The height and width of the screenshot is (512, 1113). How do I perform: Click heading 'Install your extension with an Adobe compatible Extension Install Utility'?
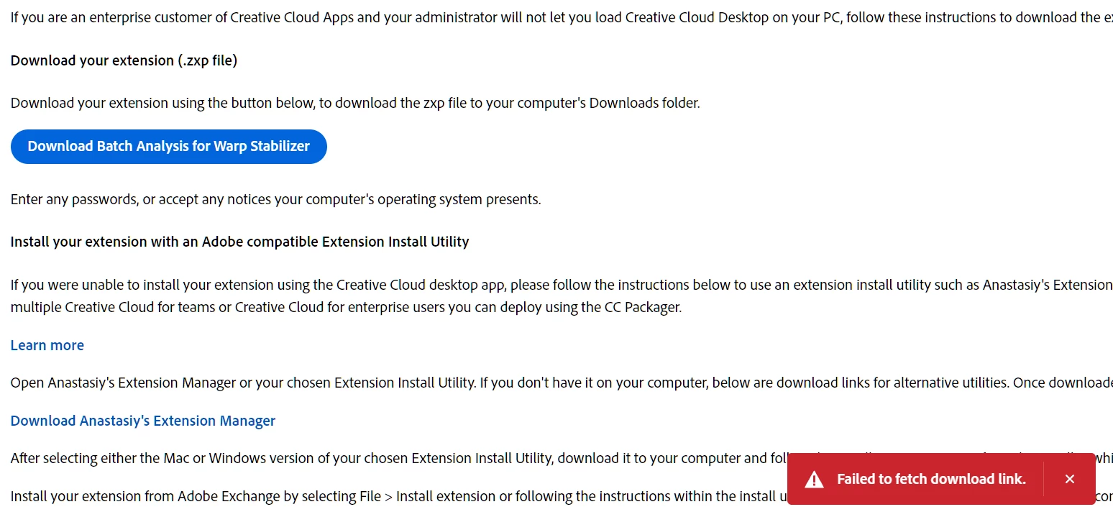pyautogui.click(x=240, y=242)
